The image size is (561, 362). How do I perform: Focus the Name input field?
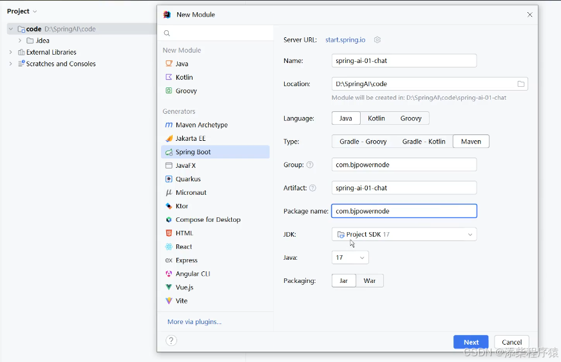click(x=404, y=60)
